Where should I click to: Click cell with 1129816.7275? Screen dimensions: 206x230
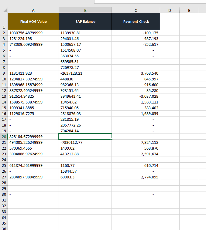coord(33,113)
